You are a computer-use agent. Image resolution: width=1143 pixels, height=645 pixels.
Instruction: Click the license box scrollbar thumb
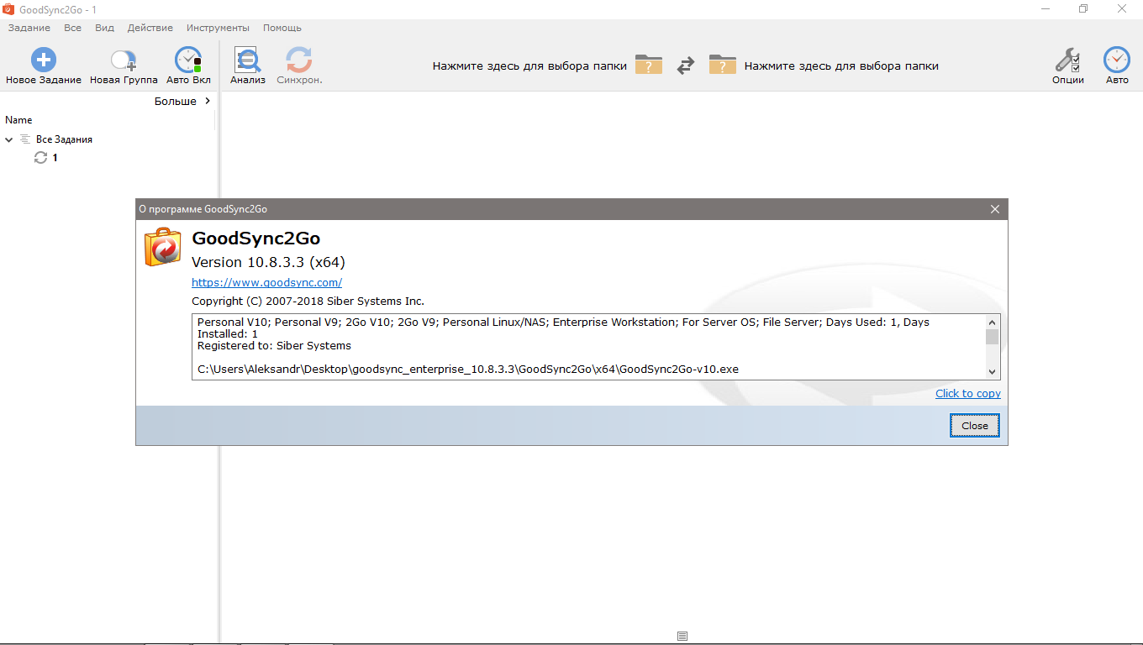click(992, 337)
